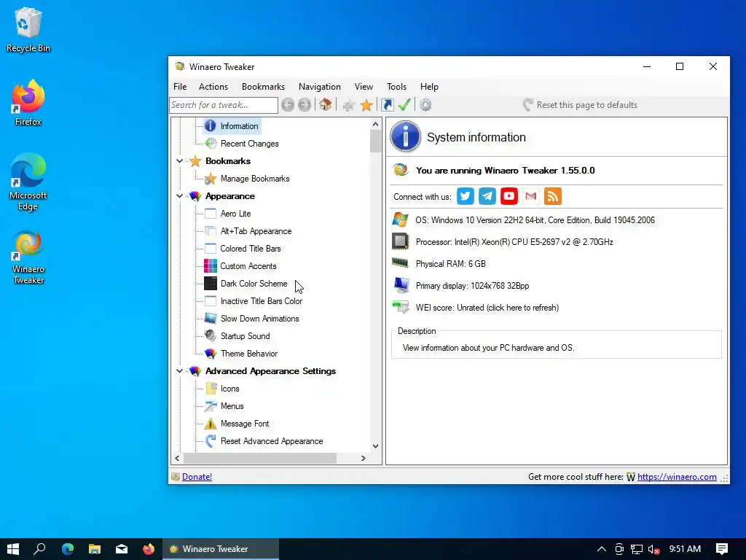Viewport: 746px width, 560px height.
Task: Click the shortcut arrow toolbar icon
Action: (x=388, y=105)
